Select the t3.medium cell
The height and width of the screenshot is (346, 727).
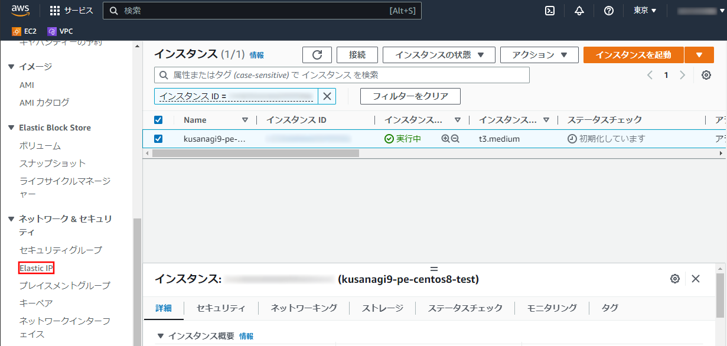click(499, 139)
